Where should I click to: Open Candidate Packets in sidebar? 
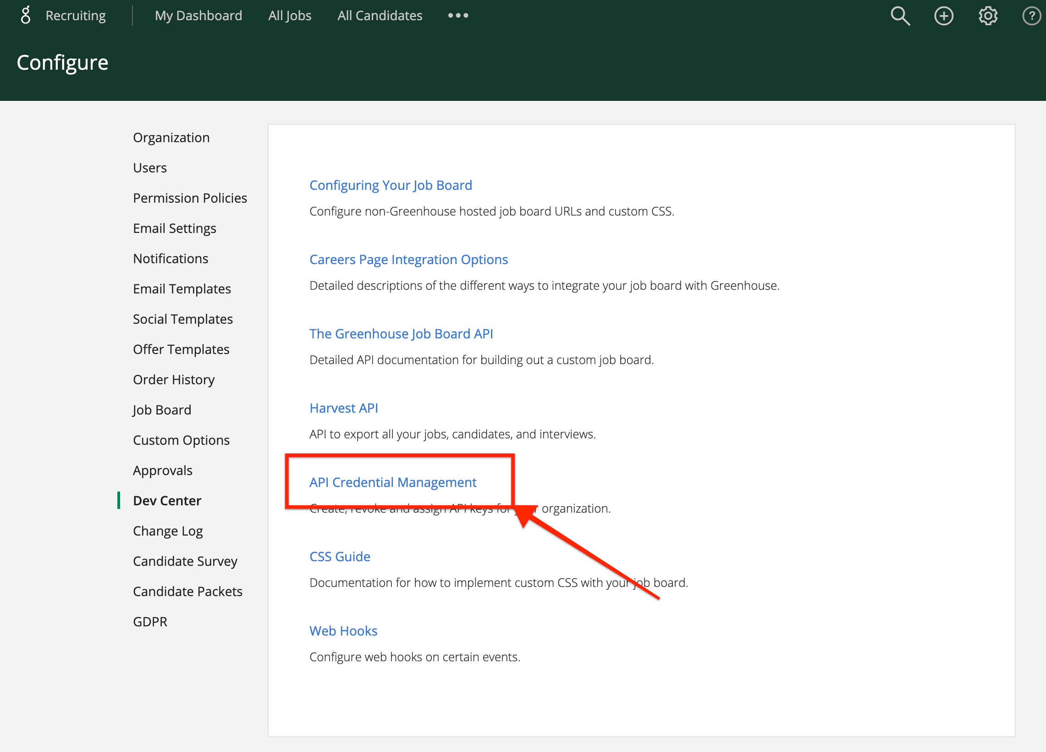[x=187, y=591]
